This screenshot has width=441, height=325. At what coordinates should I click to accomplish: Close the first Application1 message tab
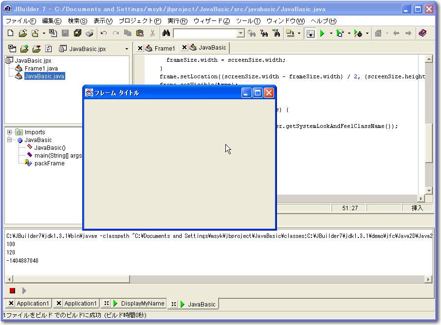click(x=11, y=304)
